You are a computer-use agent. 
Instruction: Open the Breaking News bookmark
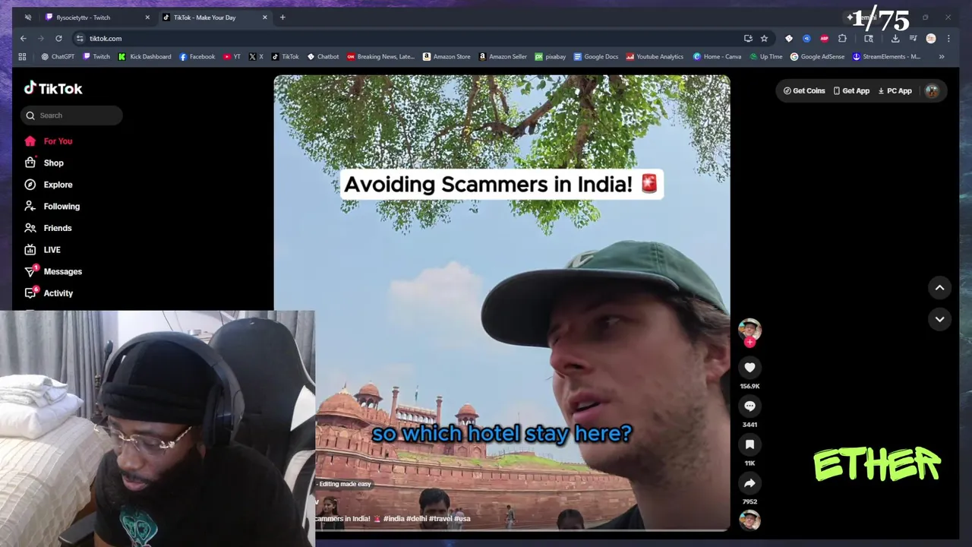click(x=380, y=57)
